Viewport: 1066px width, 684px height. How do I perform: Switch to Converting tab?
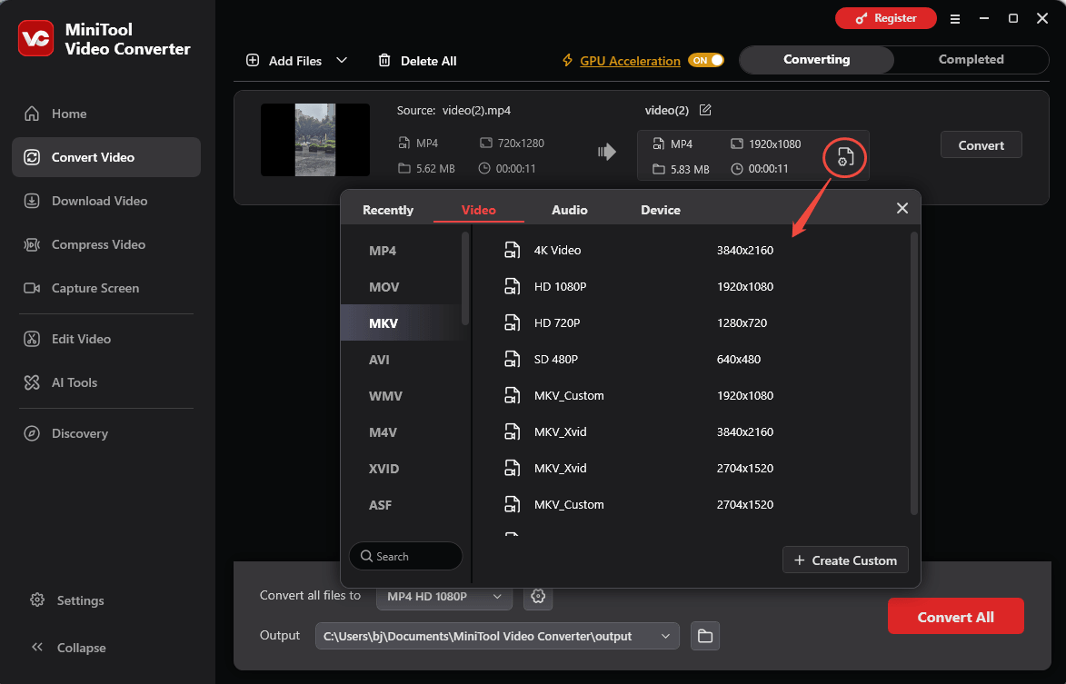(x=816, y=60)
